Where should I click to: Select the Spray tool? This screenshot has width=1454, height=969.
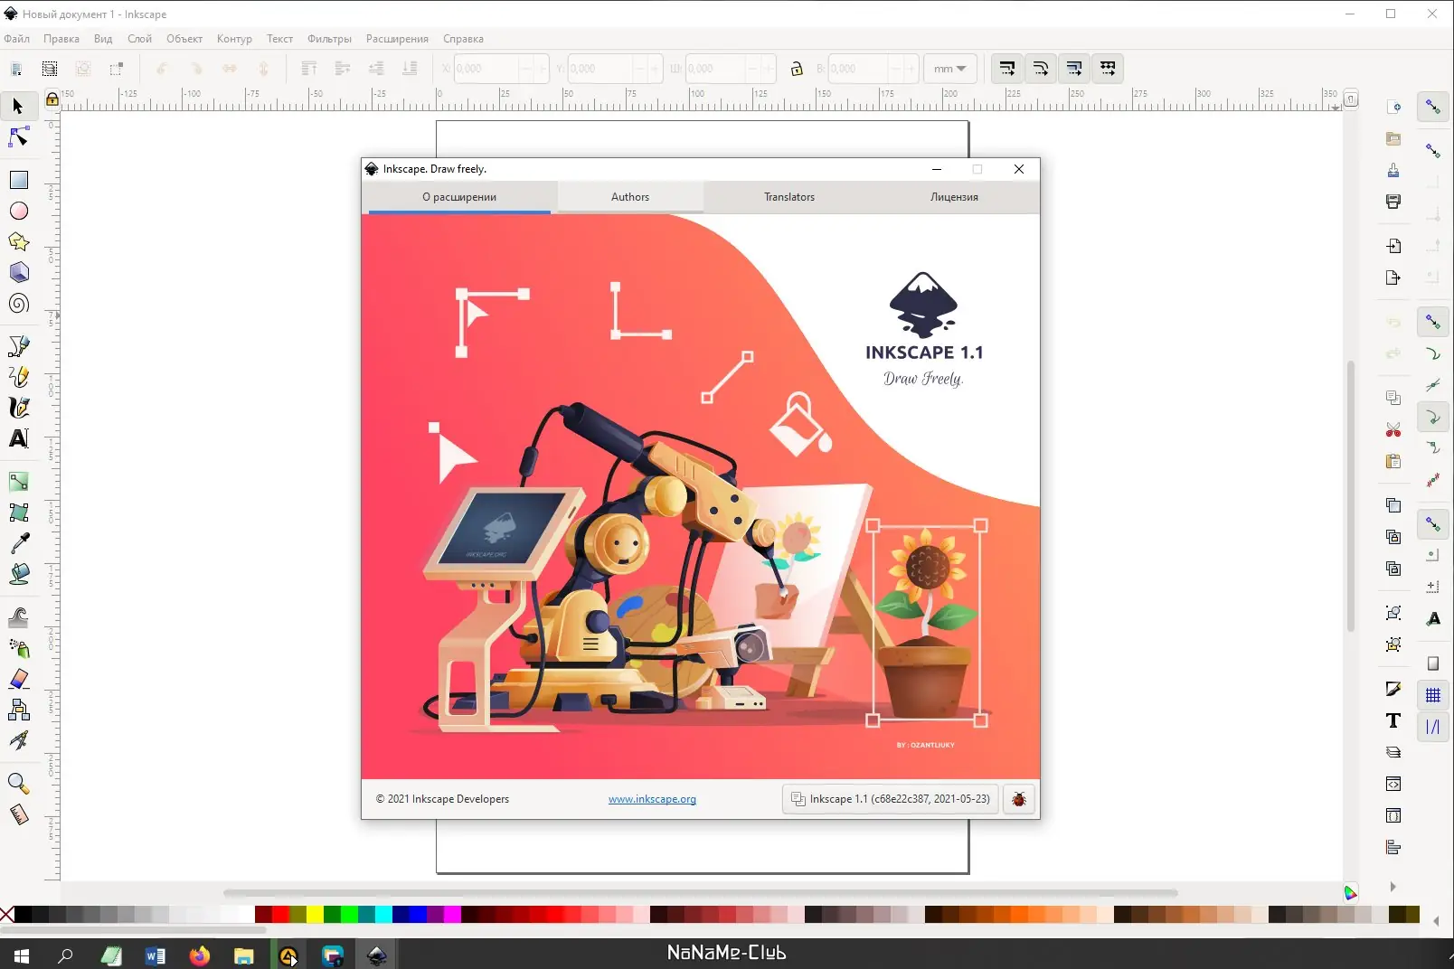tap(18, 648)
